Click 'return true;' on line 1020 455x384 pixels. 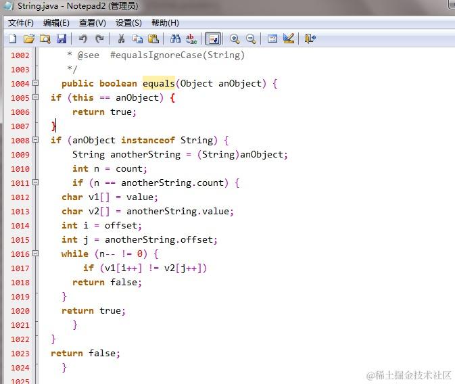[x=94, y=311]
